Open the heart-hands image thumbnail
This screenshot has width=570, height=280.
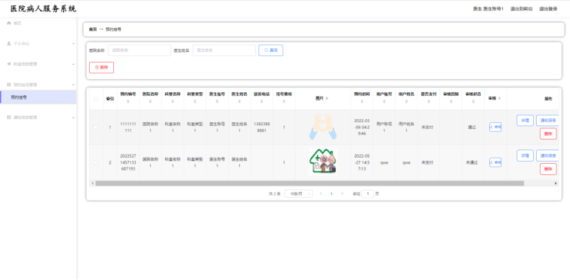[x=323, y=127]
